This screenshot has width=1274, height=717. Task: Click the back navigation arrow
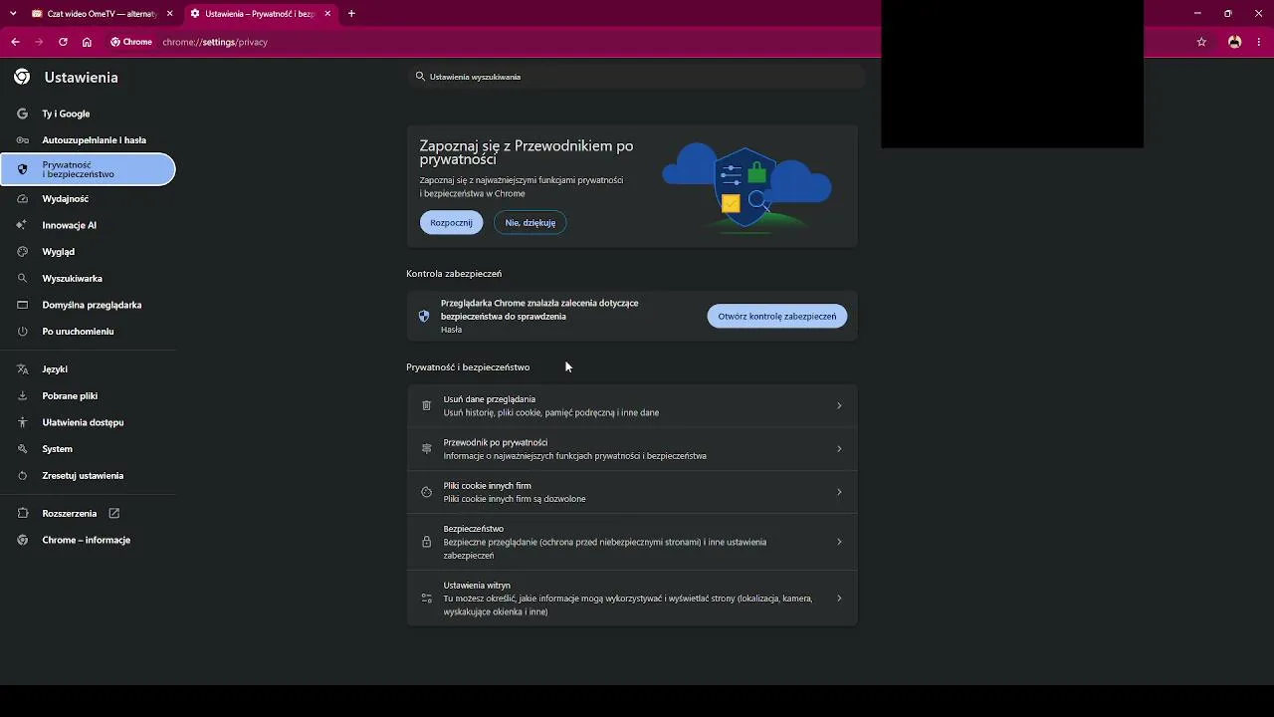tap(15, 42)
